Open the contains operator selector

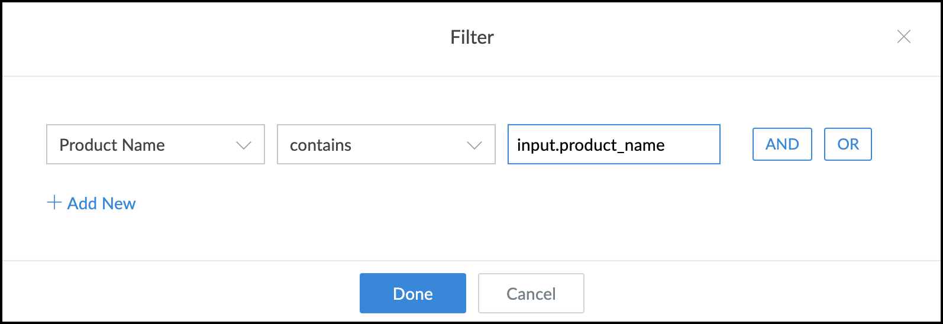point(386,144)
